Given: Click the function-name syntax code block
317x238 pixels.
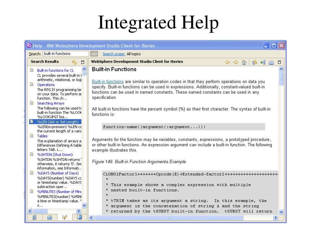Looking at the screenshot, I should pos(183,127).
